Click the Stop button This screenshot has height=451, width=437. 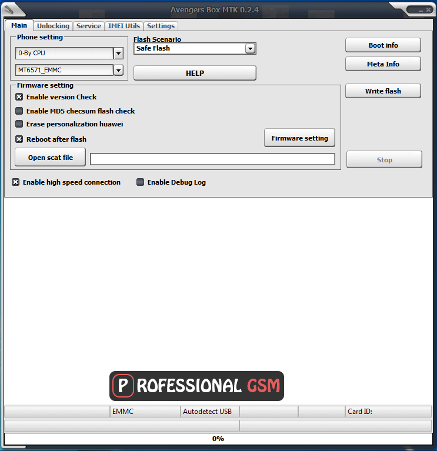point(384,159)
